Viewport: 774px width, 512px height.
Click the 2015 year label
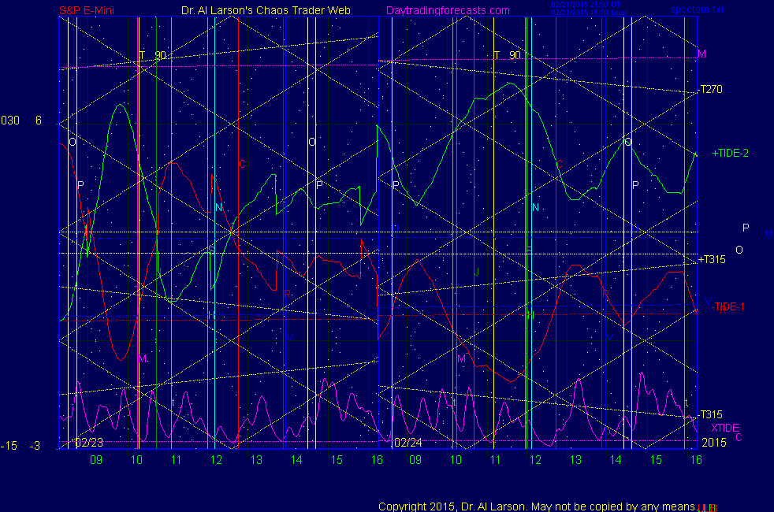coord(713,443)
